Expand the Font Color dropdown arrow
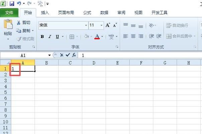Viewport: 202px width, 134px height. 102,37
